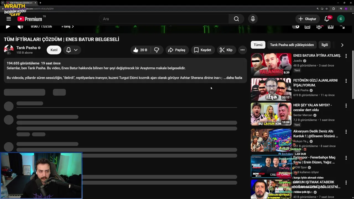Open options for Eyüpspor - Fenerbahçe video
This screenshot has width=354, height=199.
pyautogui.click(x=346, y=158)
